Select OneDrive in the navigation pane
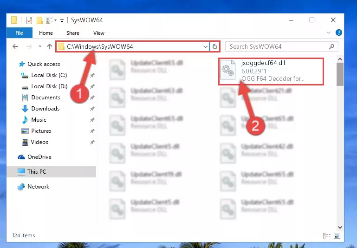The height and width of the screenshot is (248, 357). [39, 157]
